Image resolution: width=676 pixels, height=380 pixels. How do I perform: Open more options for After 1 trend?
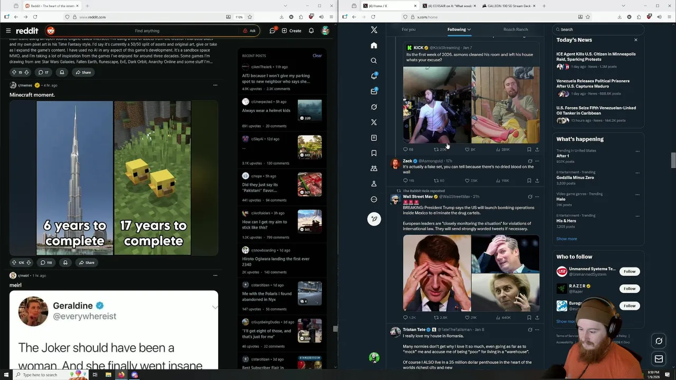(637, 151)
